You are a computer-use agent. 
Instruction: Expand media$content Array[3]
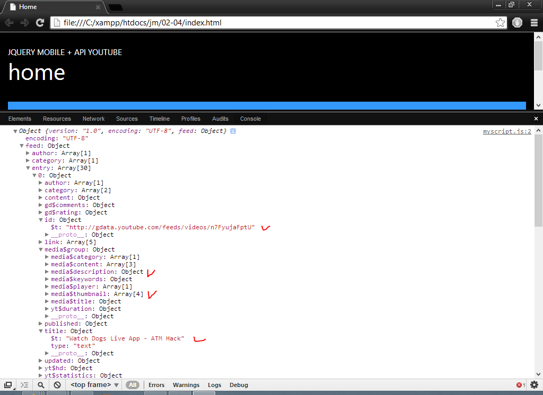click(x=47, y=265)
